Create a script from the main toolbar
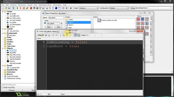This screenshot has height=97, width=174. [x=43, y=8]
